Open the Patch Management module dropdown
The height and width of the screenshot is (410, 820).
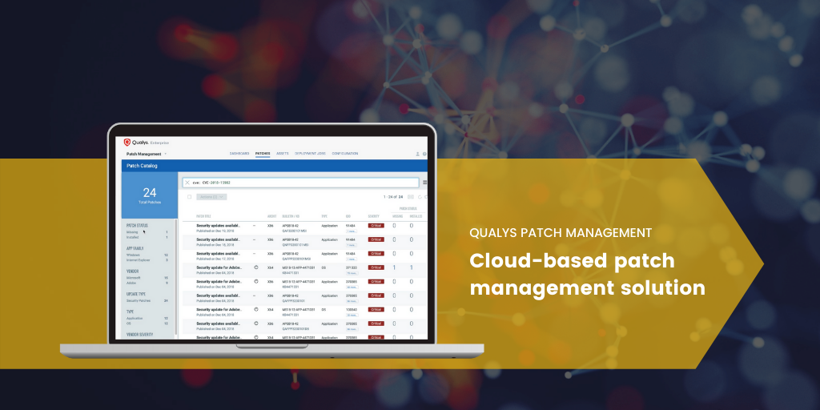click(x=147, y=154)
